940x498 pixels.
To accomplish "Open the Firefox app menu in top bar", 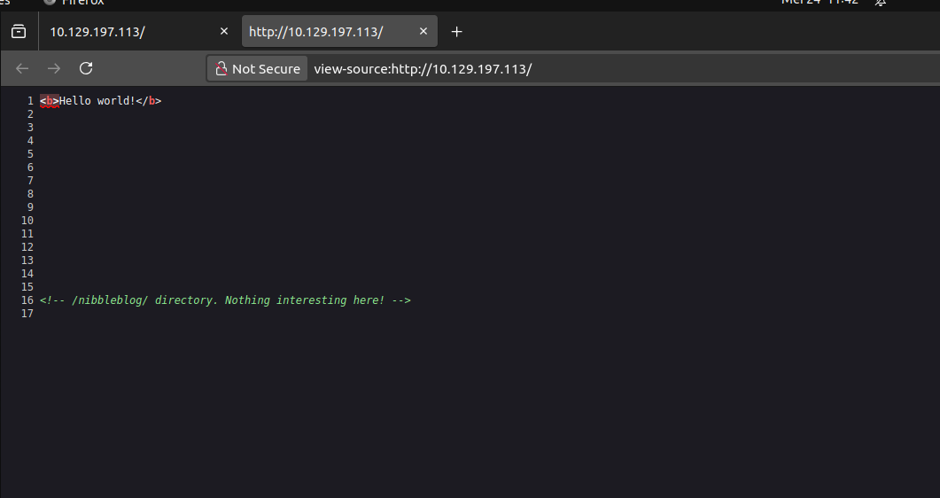I will pyautogui.click(x=75, y=3).
